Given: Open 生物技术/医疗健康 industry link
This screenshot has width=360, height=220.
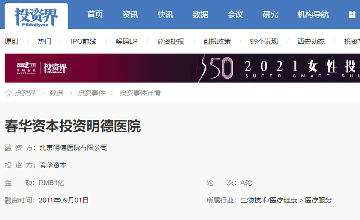Looking at the screenshot, I should (268, 200).
